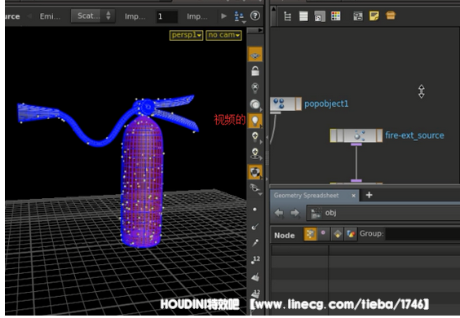Switch to the Geometry Spreadsheet tab
460x318 pixels.
pos(306,196)
